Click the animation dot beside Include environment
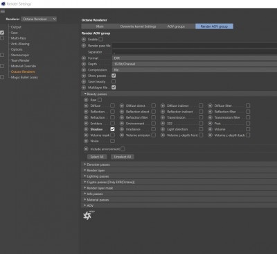The width and height of the screenshot is (277, 254). 86,149
